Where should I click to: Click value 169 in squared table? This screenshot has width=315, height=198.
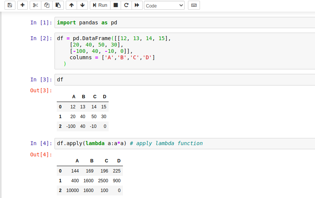(x=89, y=171)
